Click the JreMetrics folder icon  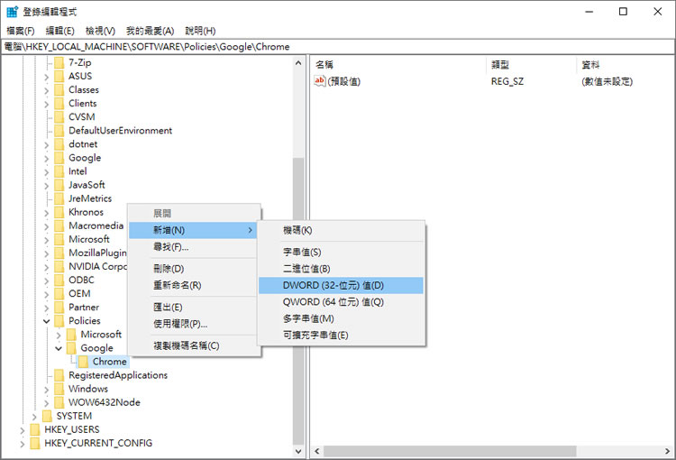[x=59, y=199]
